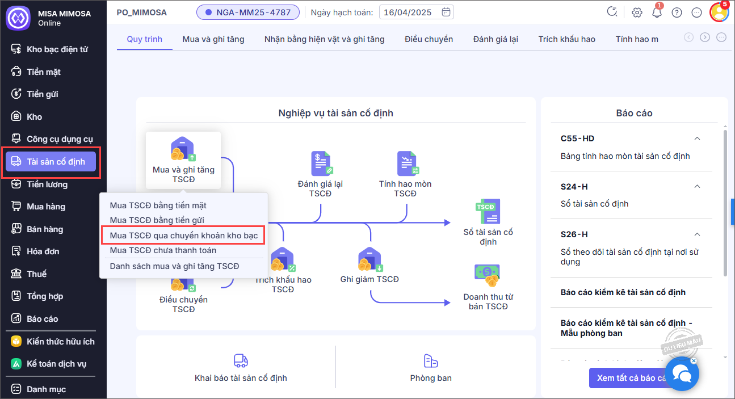Viewport: 735px width, 399px height.
Task: Close the chat bubble with X
Action: (x=694, y=360)
